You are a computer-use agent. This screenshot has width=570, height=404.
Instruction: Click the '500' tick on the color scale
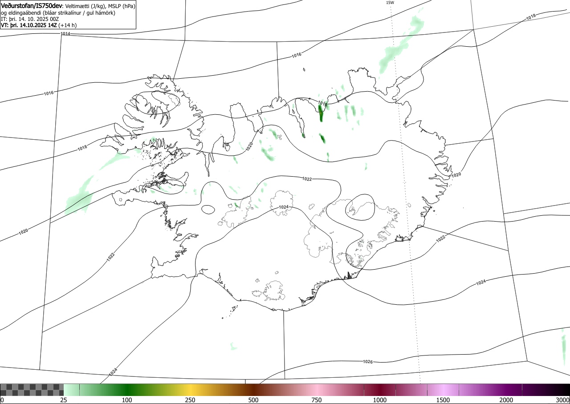(x=253, y=400)
